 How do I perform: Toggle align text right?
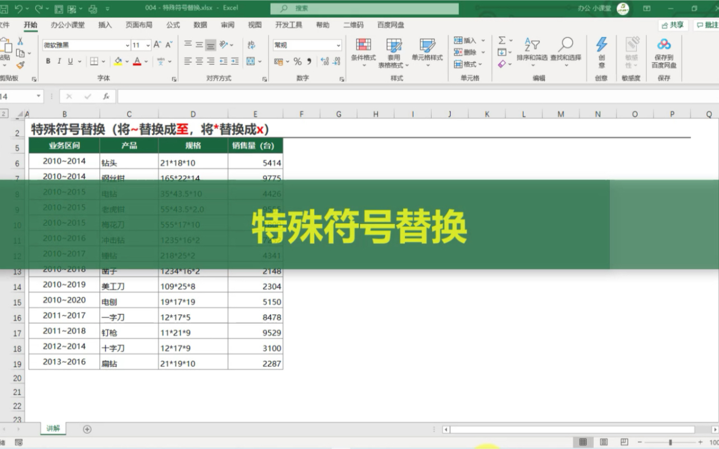tap(211, 62)
